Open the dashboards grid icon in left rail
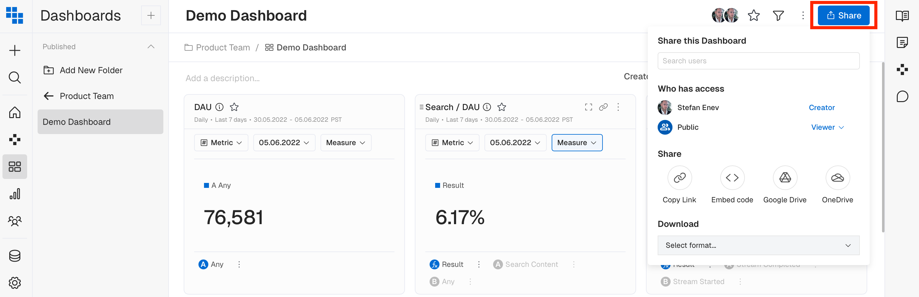This screenshot has width=919, height=297. coord(14,167)
